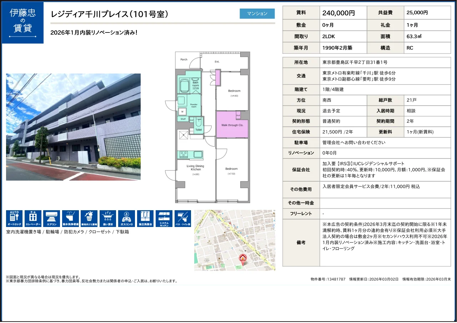Select the オートロック (auto-lock) amenity icon
This screenshot has height=323, width=457.
(x=15, y=218)
